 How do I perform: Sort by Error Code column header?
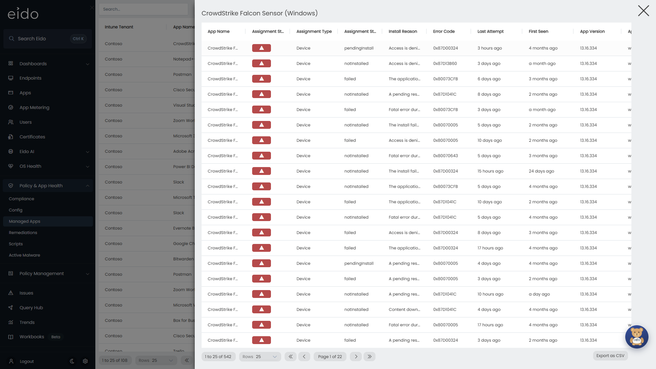click(443, 31)
